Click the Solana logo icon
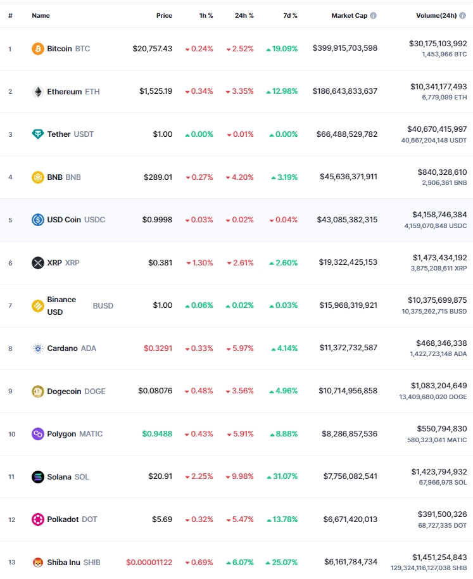This screenshot has width=473, height=579. point(37,477)
